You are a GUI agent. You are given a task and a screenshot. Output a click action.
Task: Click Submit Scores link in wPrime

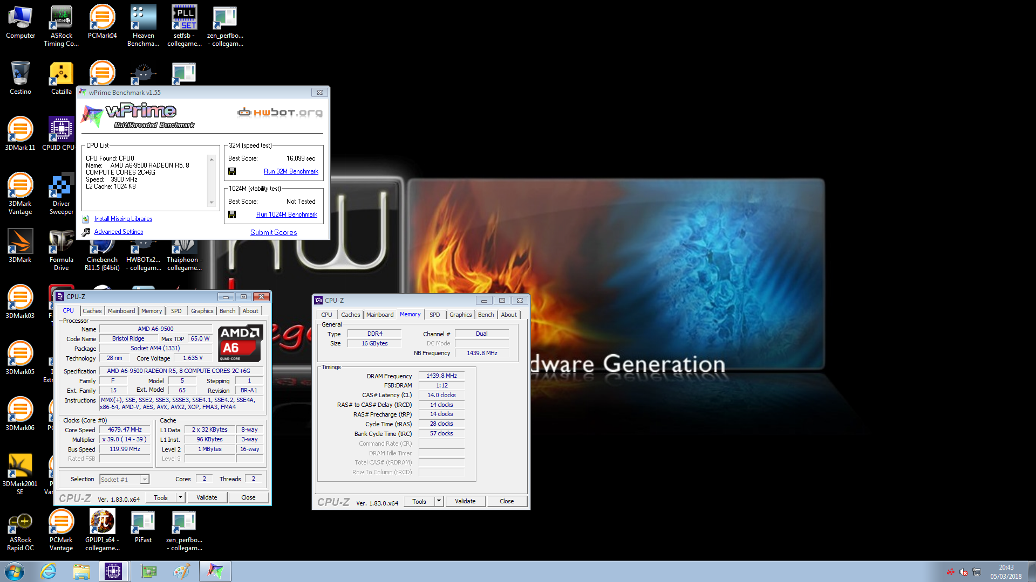pos(274,232)
